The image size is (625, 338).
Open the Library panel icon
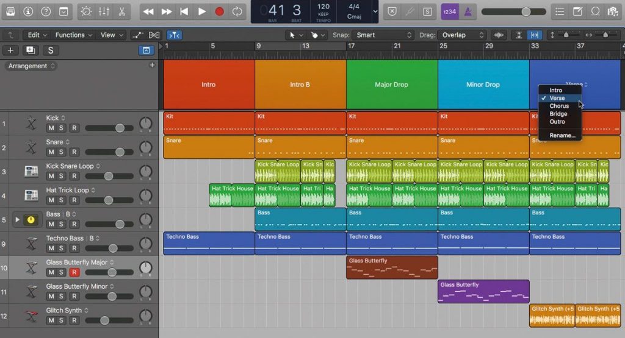[x=11, y=12]
